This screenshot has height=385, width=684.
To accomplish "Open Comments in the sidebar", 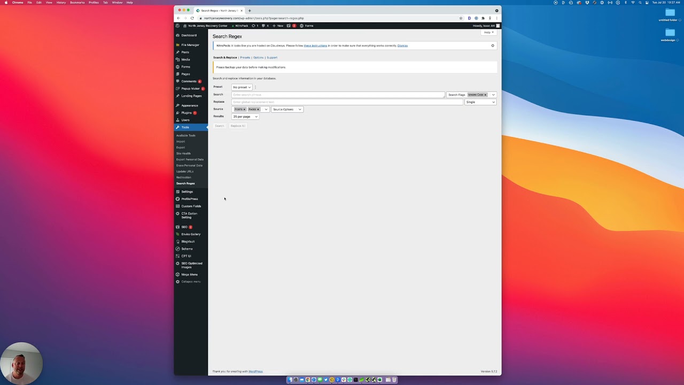I will point(189,81).
